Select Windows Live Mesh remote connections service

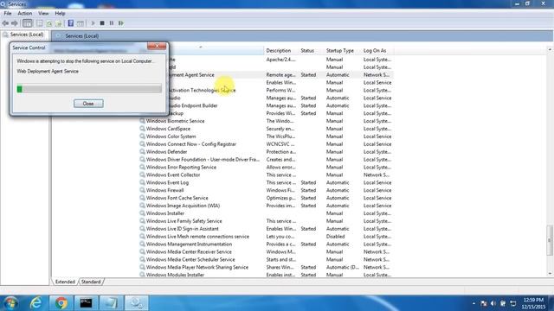coord(266,236)
